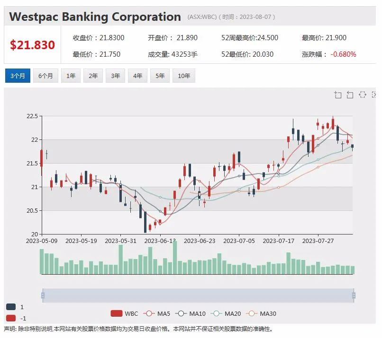
Task: Click the 22.5 y-axis label
Action: click(32, 116)
